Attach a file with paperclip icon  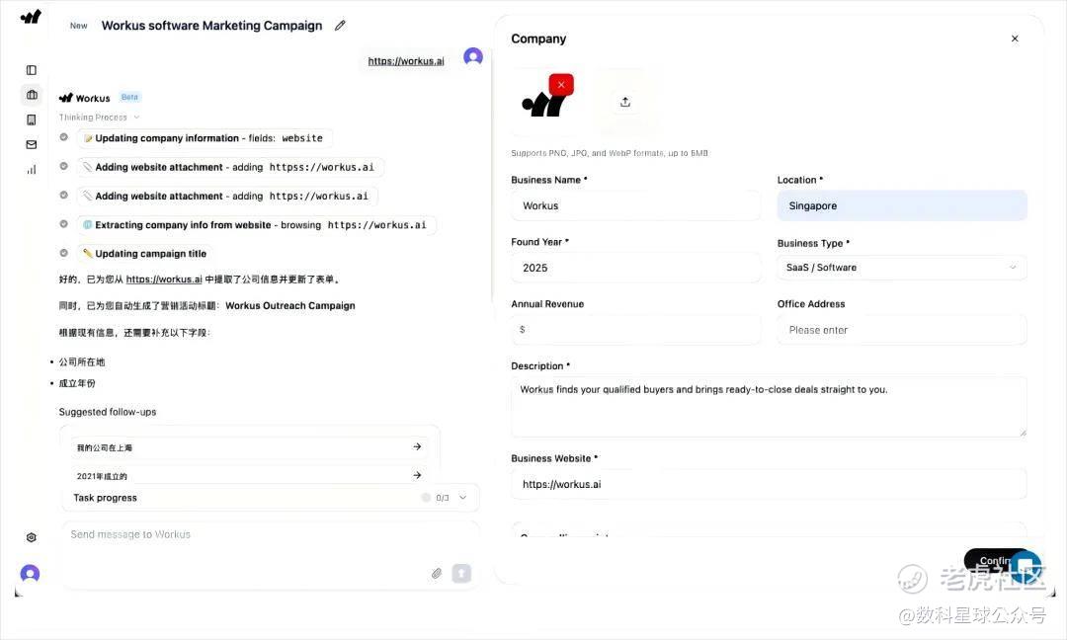[x=437, y=574]
